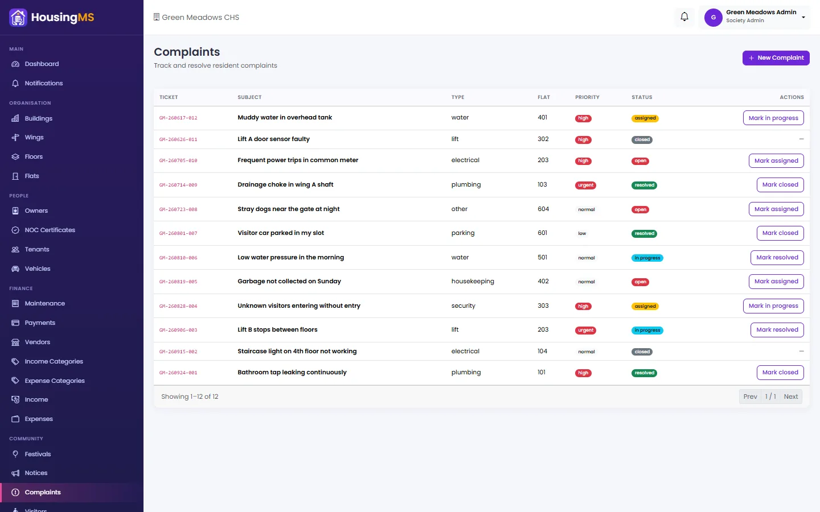The width and height of the screenshot is (820, 512).
Task: Mark Stray dogs complaint as assigned
Action: pyautogui.click(x=776, y=209)
